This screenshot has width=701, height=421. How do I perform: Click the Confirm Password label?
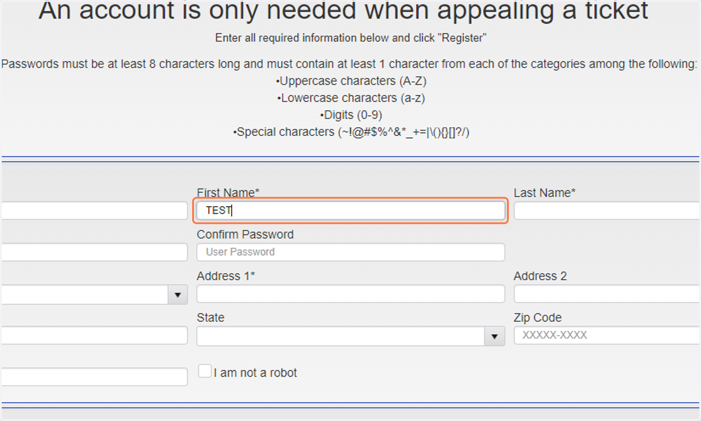pyautogui.click(x=245, y=235)
